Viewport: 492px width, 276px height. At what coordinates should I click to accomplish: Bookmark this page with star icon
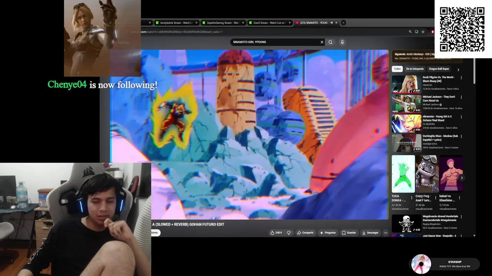[423, 32]
